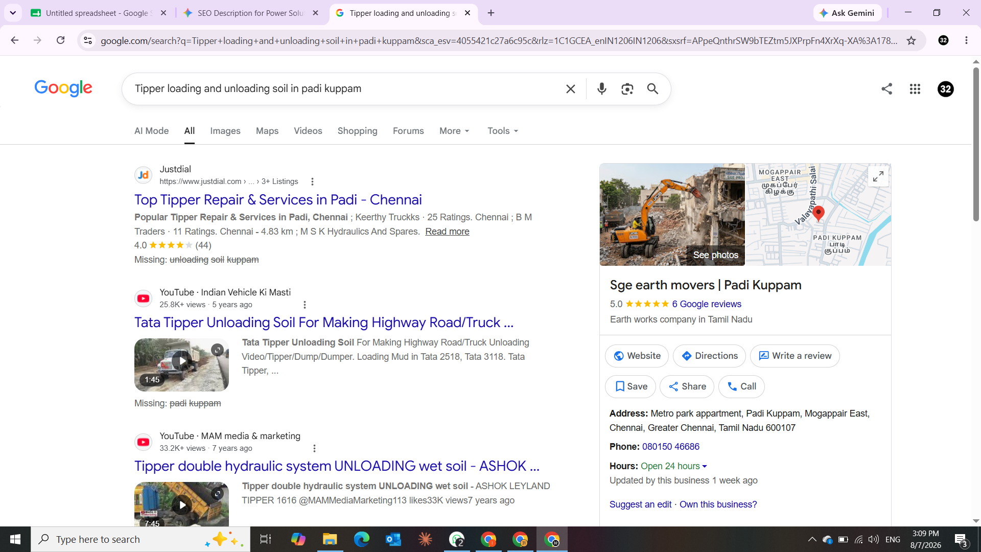Switch to the Maps results tab
Viewport: 981px width, 552px height.
click(267, 131)
